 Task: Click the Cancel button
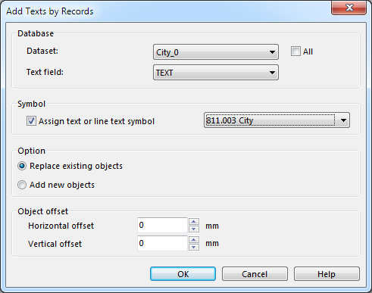255,274
